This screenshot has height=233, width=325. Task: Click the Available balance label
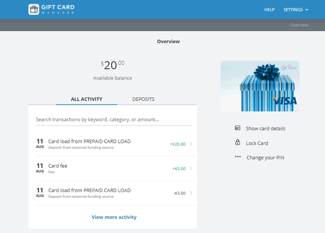pyautogui.click(x=112, y=78)
